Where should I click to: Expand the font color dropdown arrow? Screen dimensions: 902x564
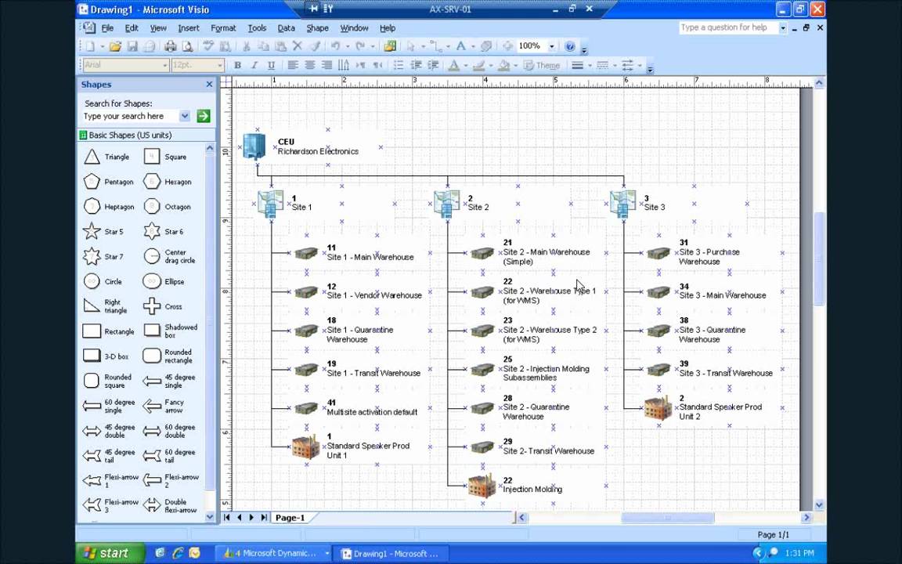click(465, 65)
